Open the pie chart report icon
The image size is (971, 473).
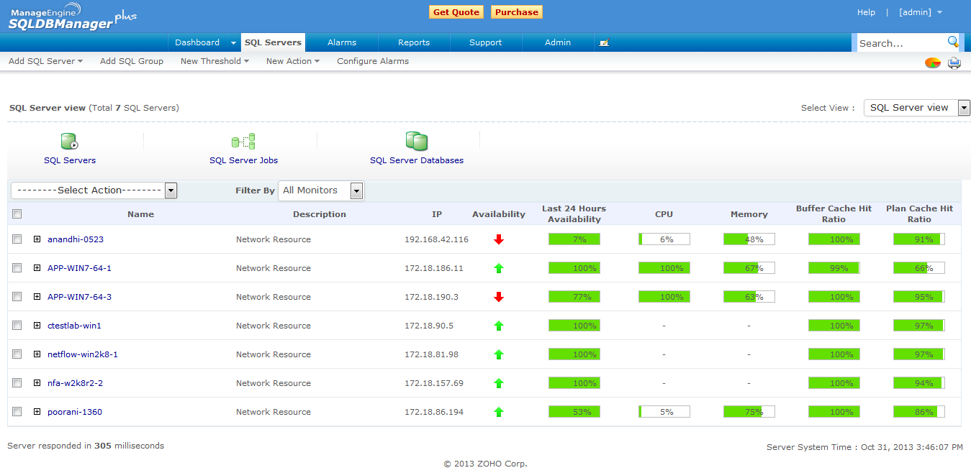pyautogui.click(x=933, y=63)
